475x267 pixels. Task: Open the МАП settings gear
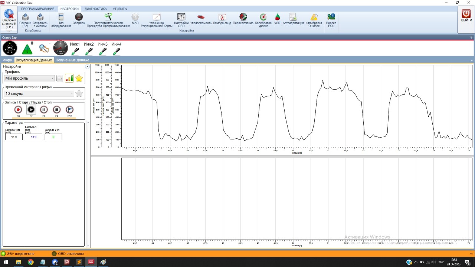(x=135, y=19)
